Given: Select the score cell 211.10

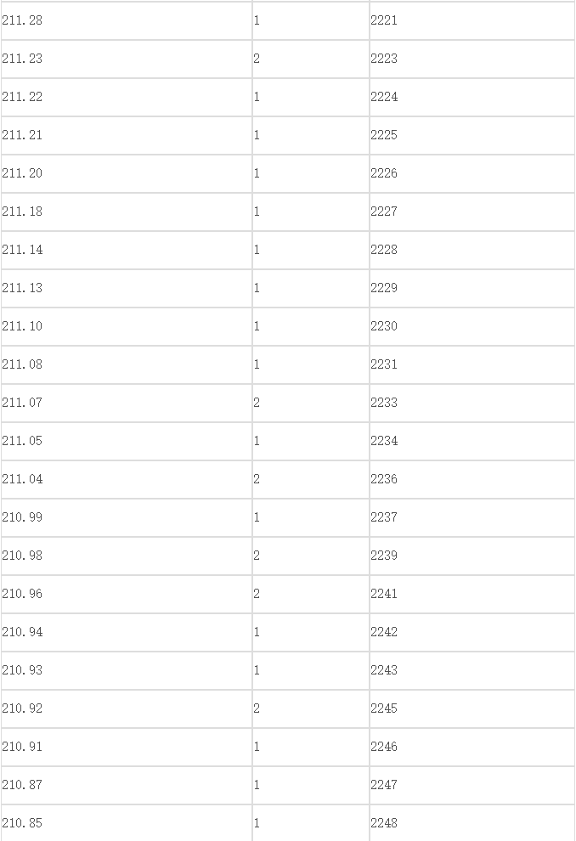Looking at the screenshot, I should pos(127,326).
